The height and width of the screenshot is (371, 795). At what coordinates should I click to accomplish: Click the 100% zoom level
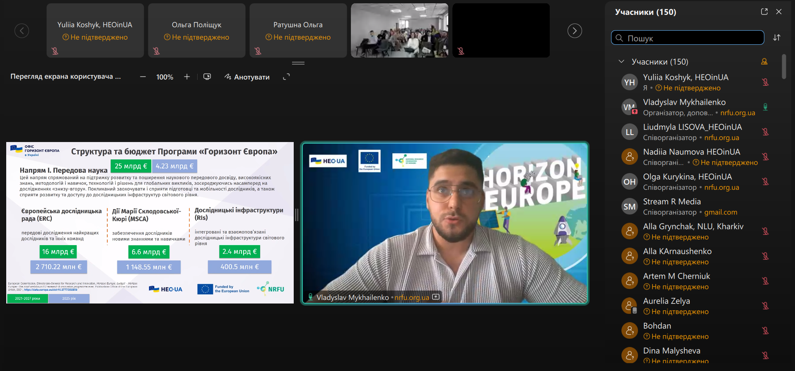pos(164,77)
